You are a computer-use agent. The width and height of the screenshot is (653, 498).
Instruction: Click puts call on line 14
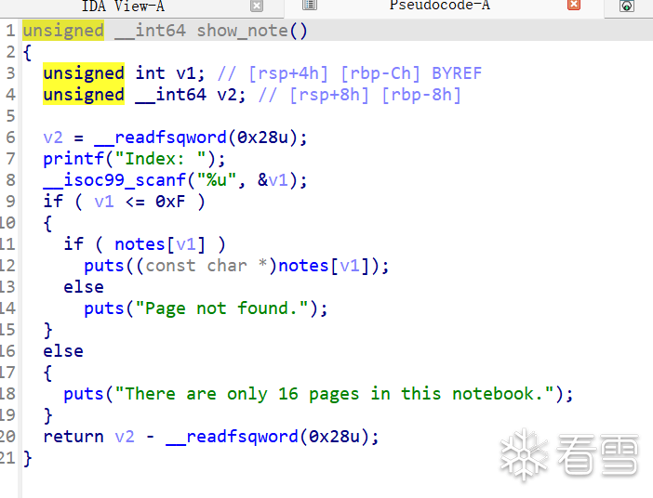[104, 309]
